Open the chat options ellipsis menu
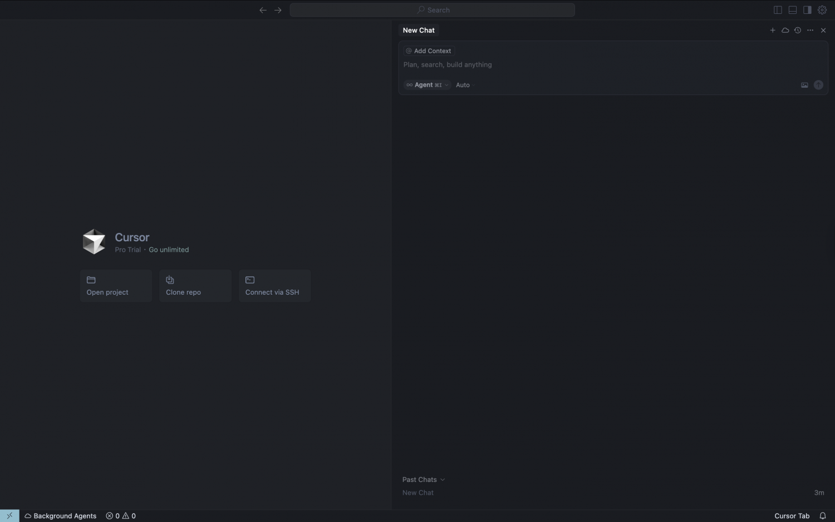This screenshot has width=835, height=522. (x=810, y=30)
